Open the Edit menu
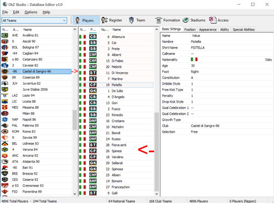Screen dimensions: 274x203 (16, 12)
